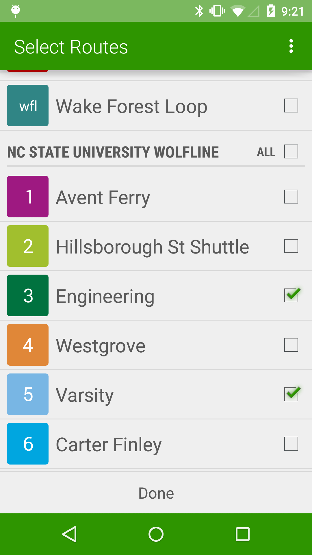Tap the Done button
The image size is (312, 555).
tap(156, 493)
